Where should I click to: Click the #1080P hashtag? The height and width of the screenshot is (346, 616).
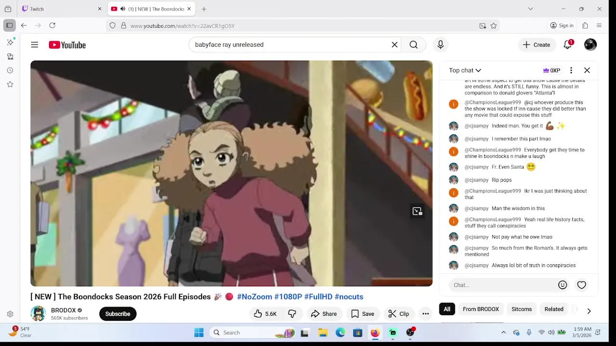[288, 297]
